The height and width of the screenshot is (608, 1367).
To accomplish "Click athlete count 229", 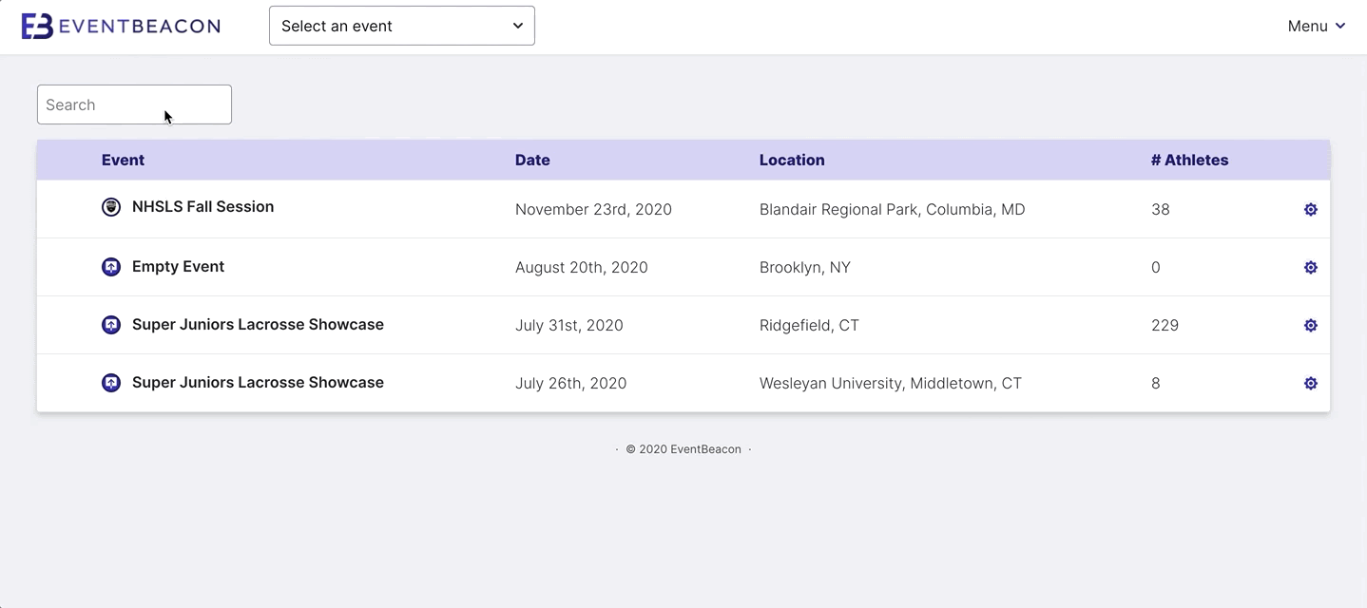I will tap(1165, 326).
